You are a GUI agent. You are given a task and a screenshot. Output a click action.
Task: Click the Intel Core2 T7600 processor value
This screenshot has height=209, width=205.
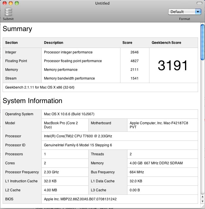(x=78, y=136)
